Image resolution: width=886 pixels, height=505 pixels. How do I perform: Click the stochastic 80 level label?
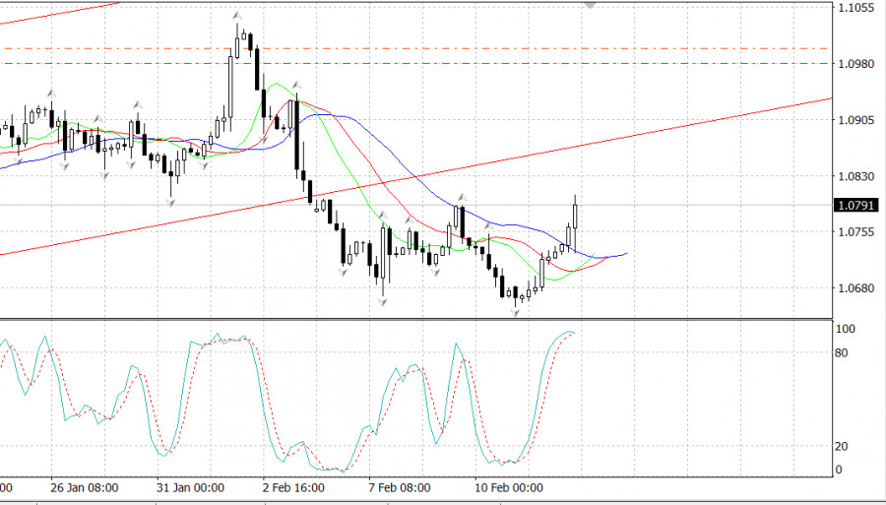click(843, 351)
